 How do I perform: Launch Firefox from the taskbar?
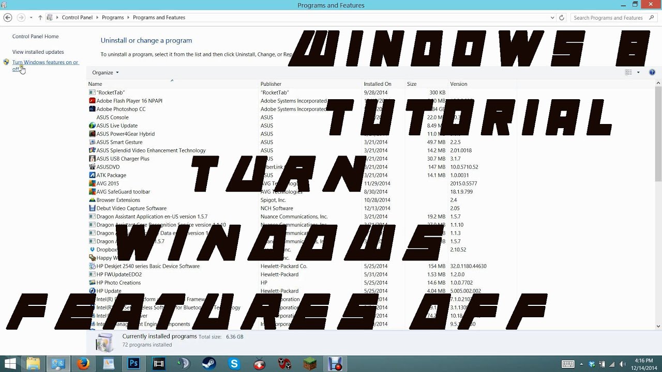tap(83, 364)
